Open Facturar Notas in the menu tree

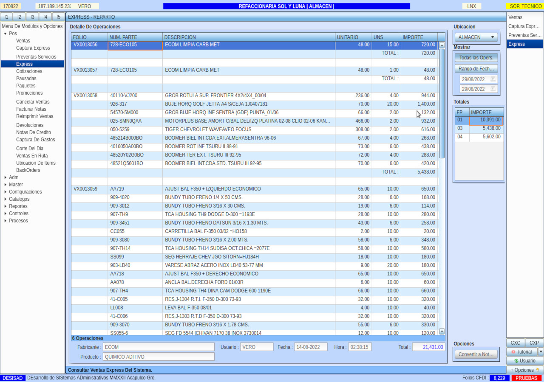click(x=31, y=109)
